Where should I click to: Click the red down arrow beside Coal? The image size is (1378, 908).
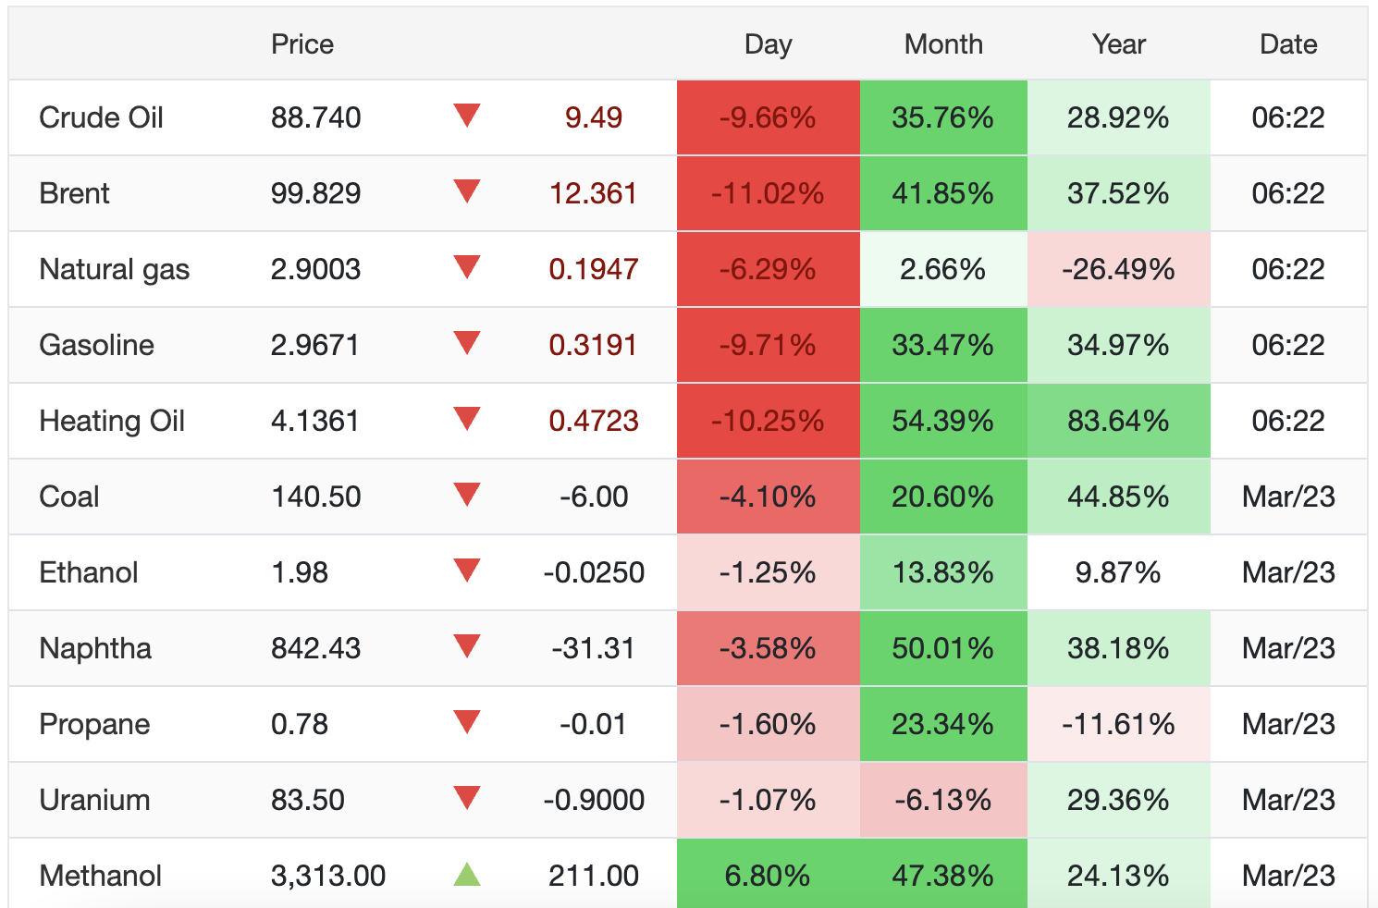[x=467, y=495]
